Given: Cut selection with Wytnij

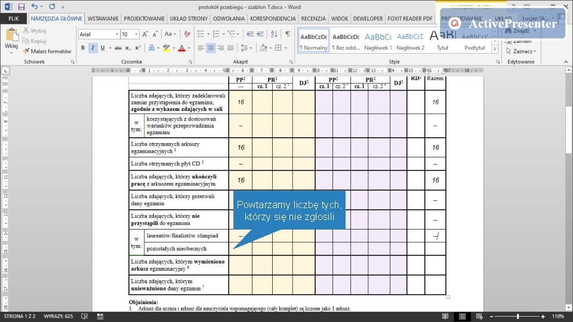Looking at the screenshot, I should pos(35,30).
